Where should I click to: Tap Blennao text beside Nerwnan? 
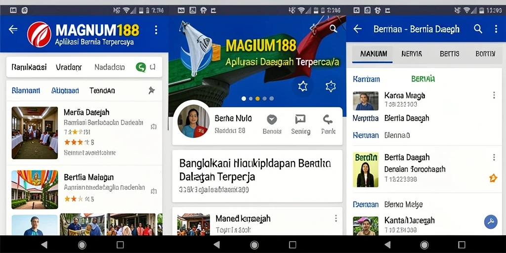point(397,135)
